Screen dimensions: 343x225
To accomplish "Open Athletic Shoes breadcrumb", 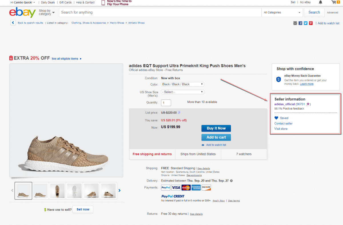I will (136, 23).
